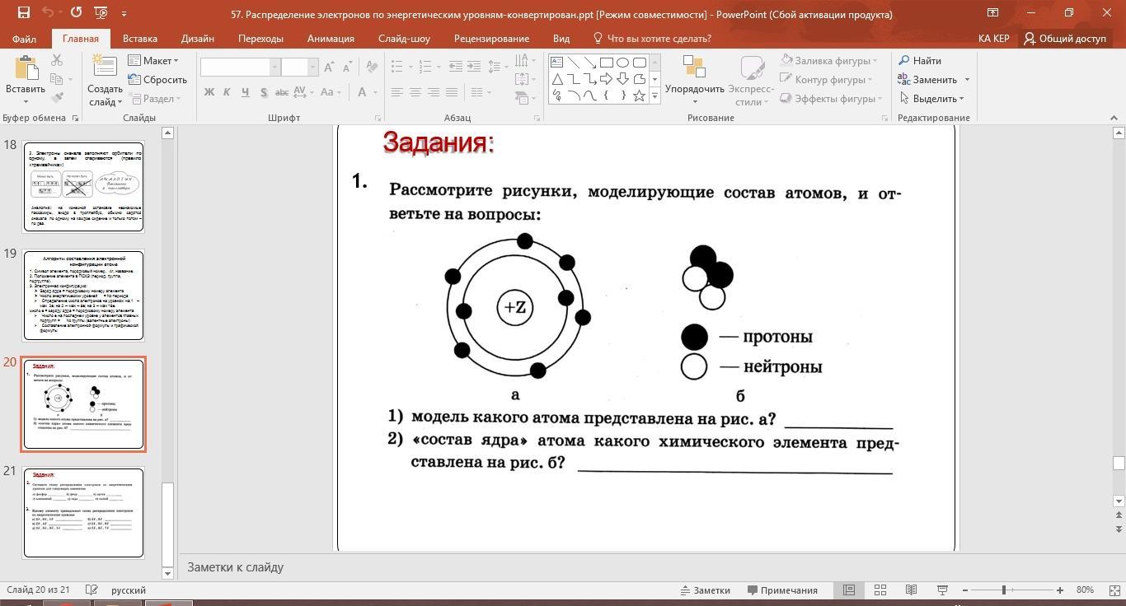
Task: Open the Макет layout dropdown
Action: coord(153,60)
